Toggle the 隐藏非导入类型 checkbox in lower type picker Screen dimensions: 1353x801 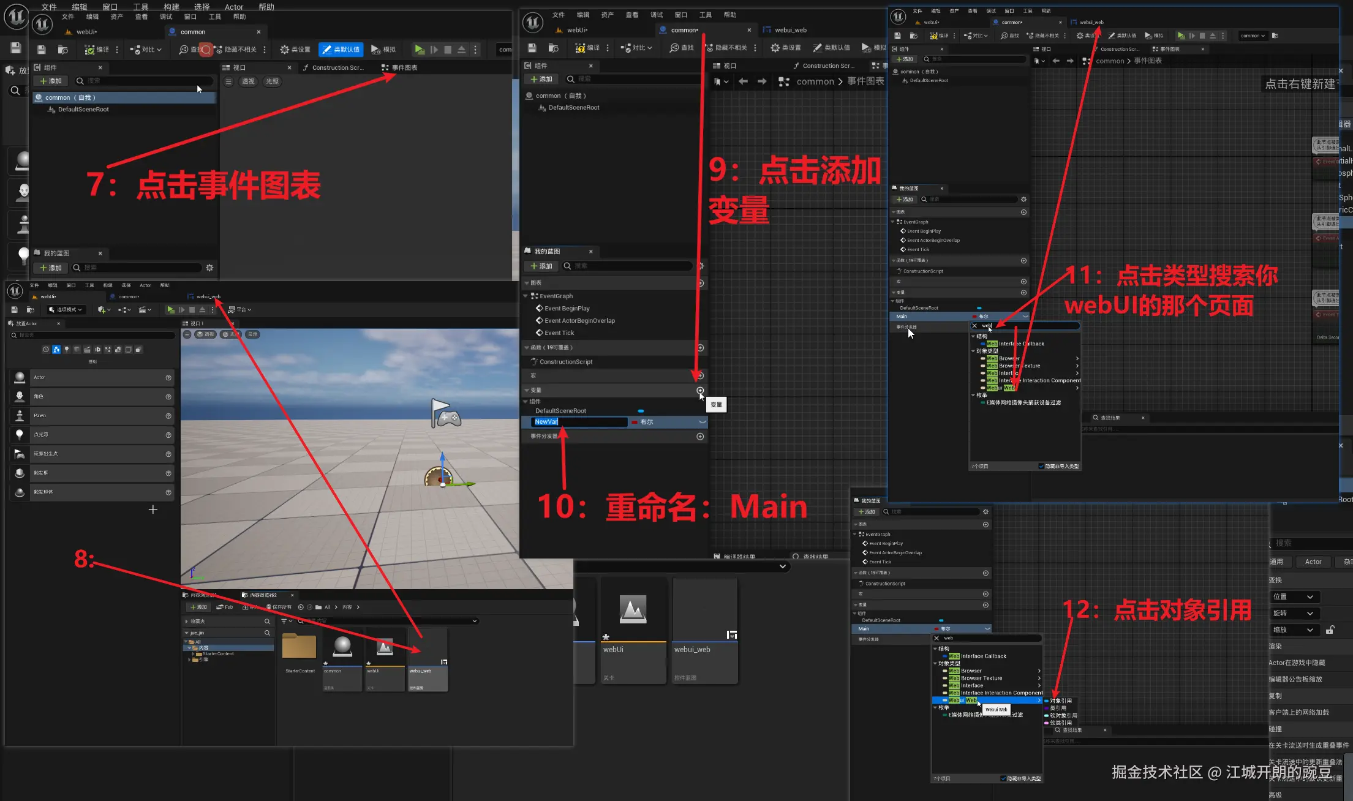click(x=1003, y=779)
